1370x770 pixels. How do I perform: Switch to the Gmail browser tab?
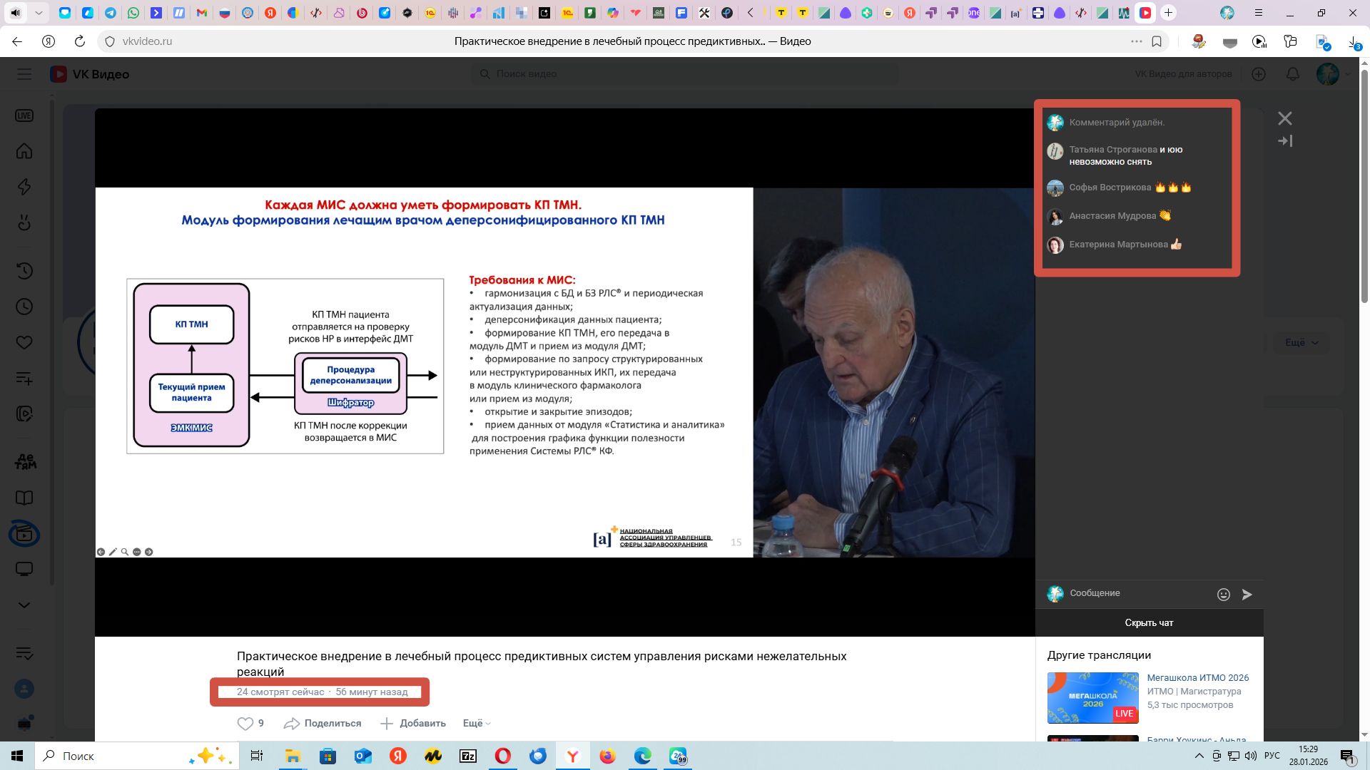pos(202,13)
